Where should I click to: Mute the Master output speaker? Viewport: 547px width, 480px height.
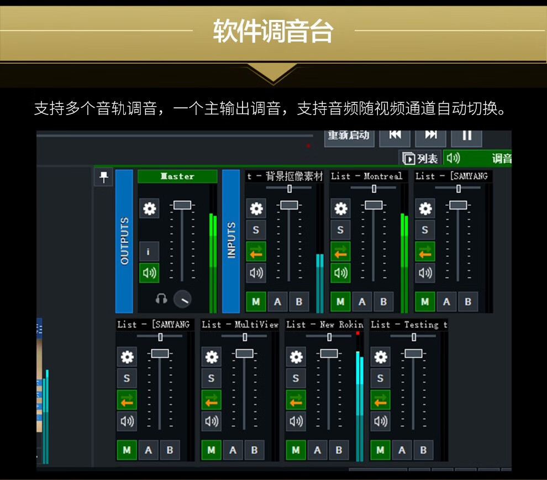tap(149, 273)
